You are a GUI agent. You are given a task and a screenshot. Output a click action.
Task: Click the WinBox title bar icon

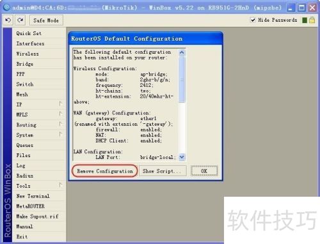(x=7, y=8)
